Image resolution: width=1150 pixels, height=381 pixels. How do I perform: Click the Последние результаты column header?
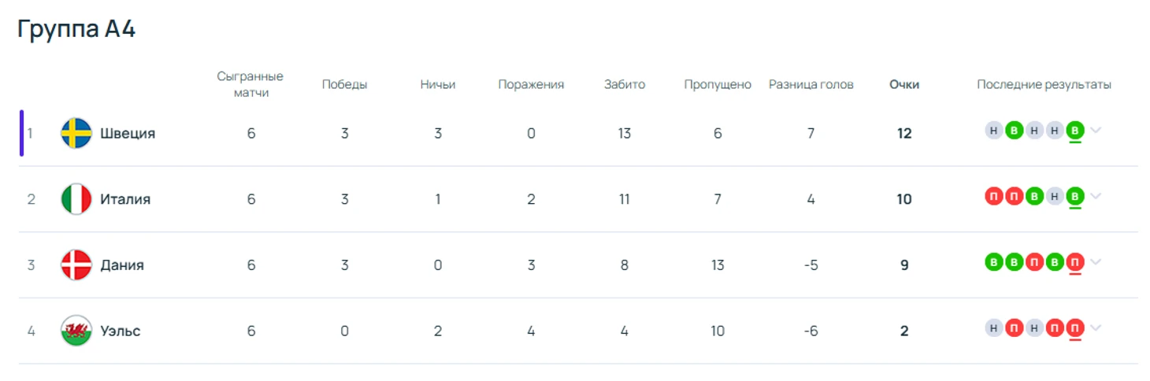coord(1044,84)
